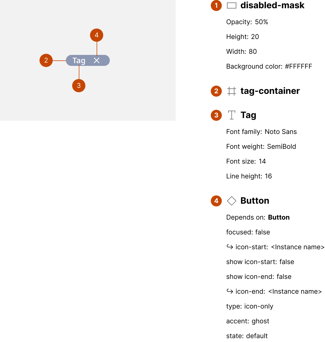Click the numbered badge 2 in the spec list
The image size is (325, 342).
[216, 91]
